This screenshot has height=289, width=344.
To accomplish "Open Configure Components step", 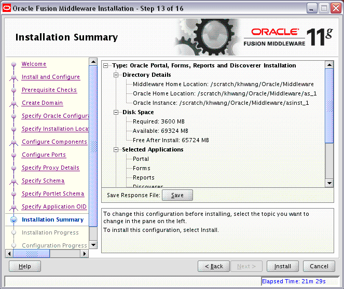I will [x=54, y=142].
